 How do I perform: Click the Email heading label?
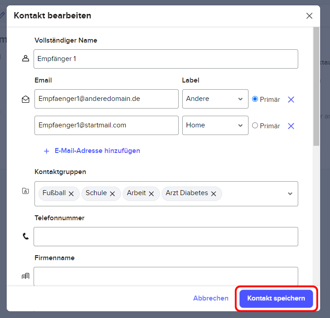pyautogui.click(x=43, y=80)
